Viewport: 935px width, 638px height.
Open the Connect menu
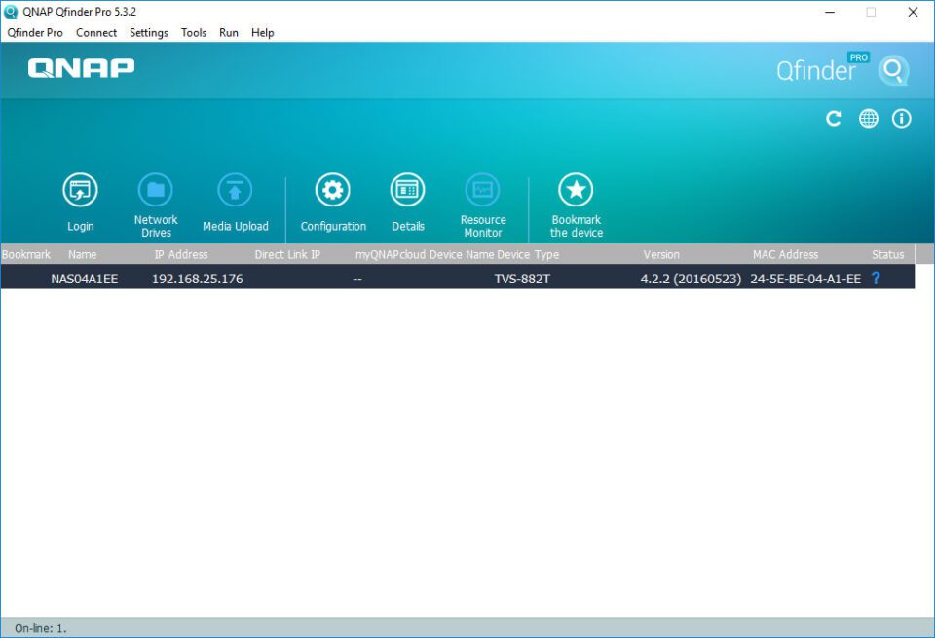[x=96, y=33]
